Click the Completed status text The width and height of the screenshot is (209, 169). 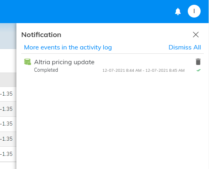46,70
